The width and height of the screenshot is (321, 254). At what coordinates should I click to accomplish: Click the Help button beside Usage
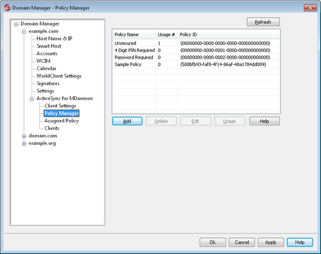[265, 121]
